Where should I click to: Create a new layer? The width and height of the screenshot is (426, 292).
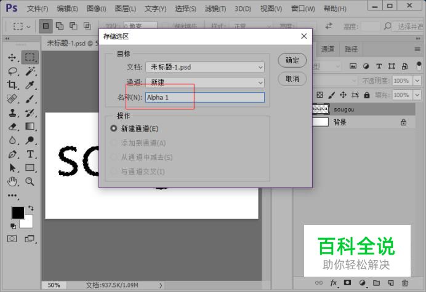(391, 283)
